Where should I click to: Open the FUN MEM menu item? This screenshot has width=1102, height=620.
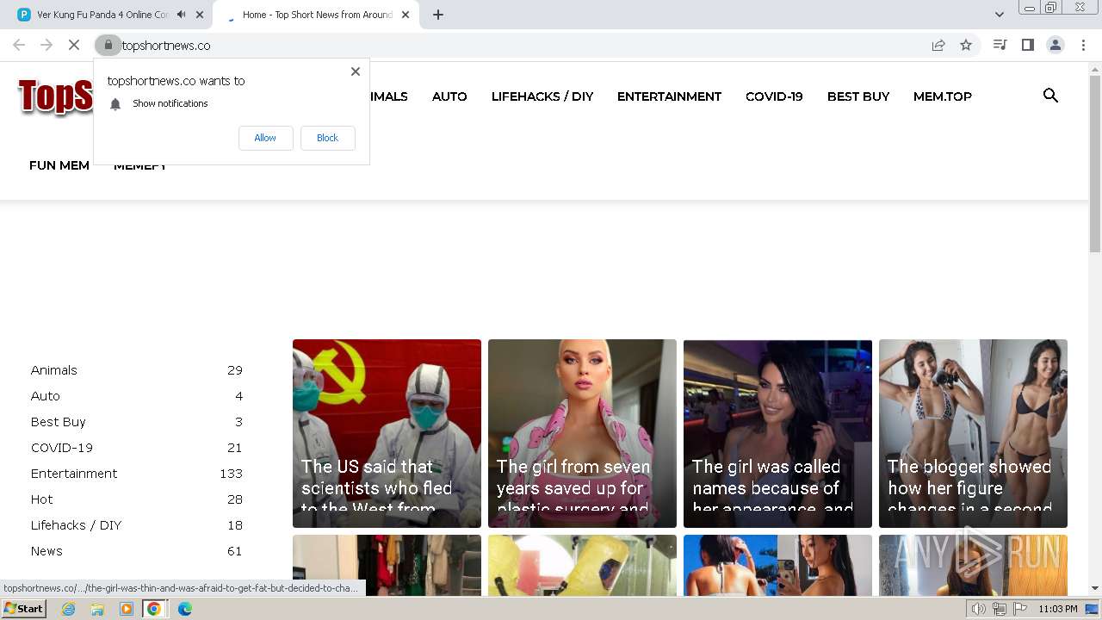(x=59, y=165)
